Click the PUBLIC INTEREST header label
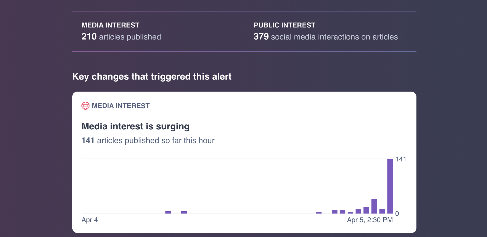 click(284, 25)
